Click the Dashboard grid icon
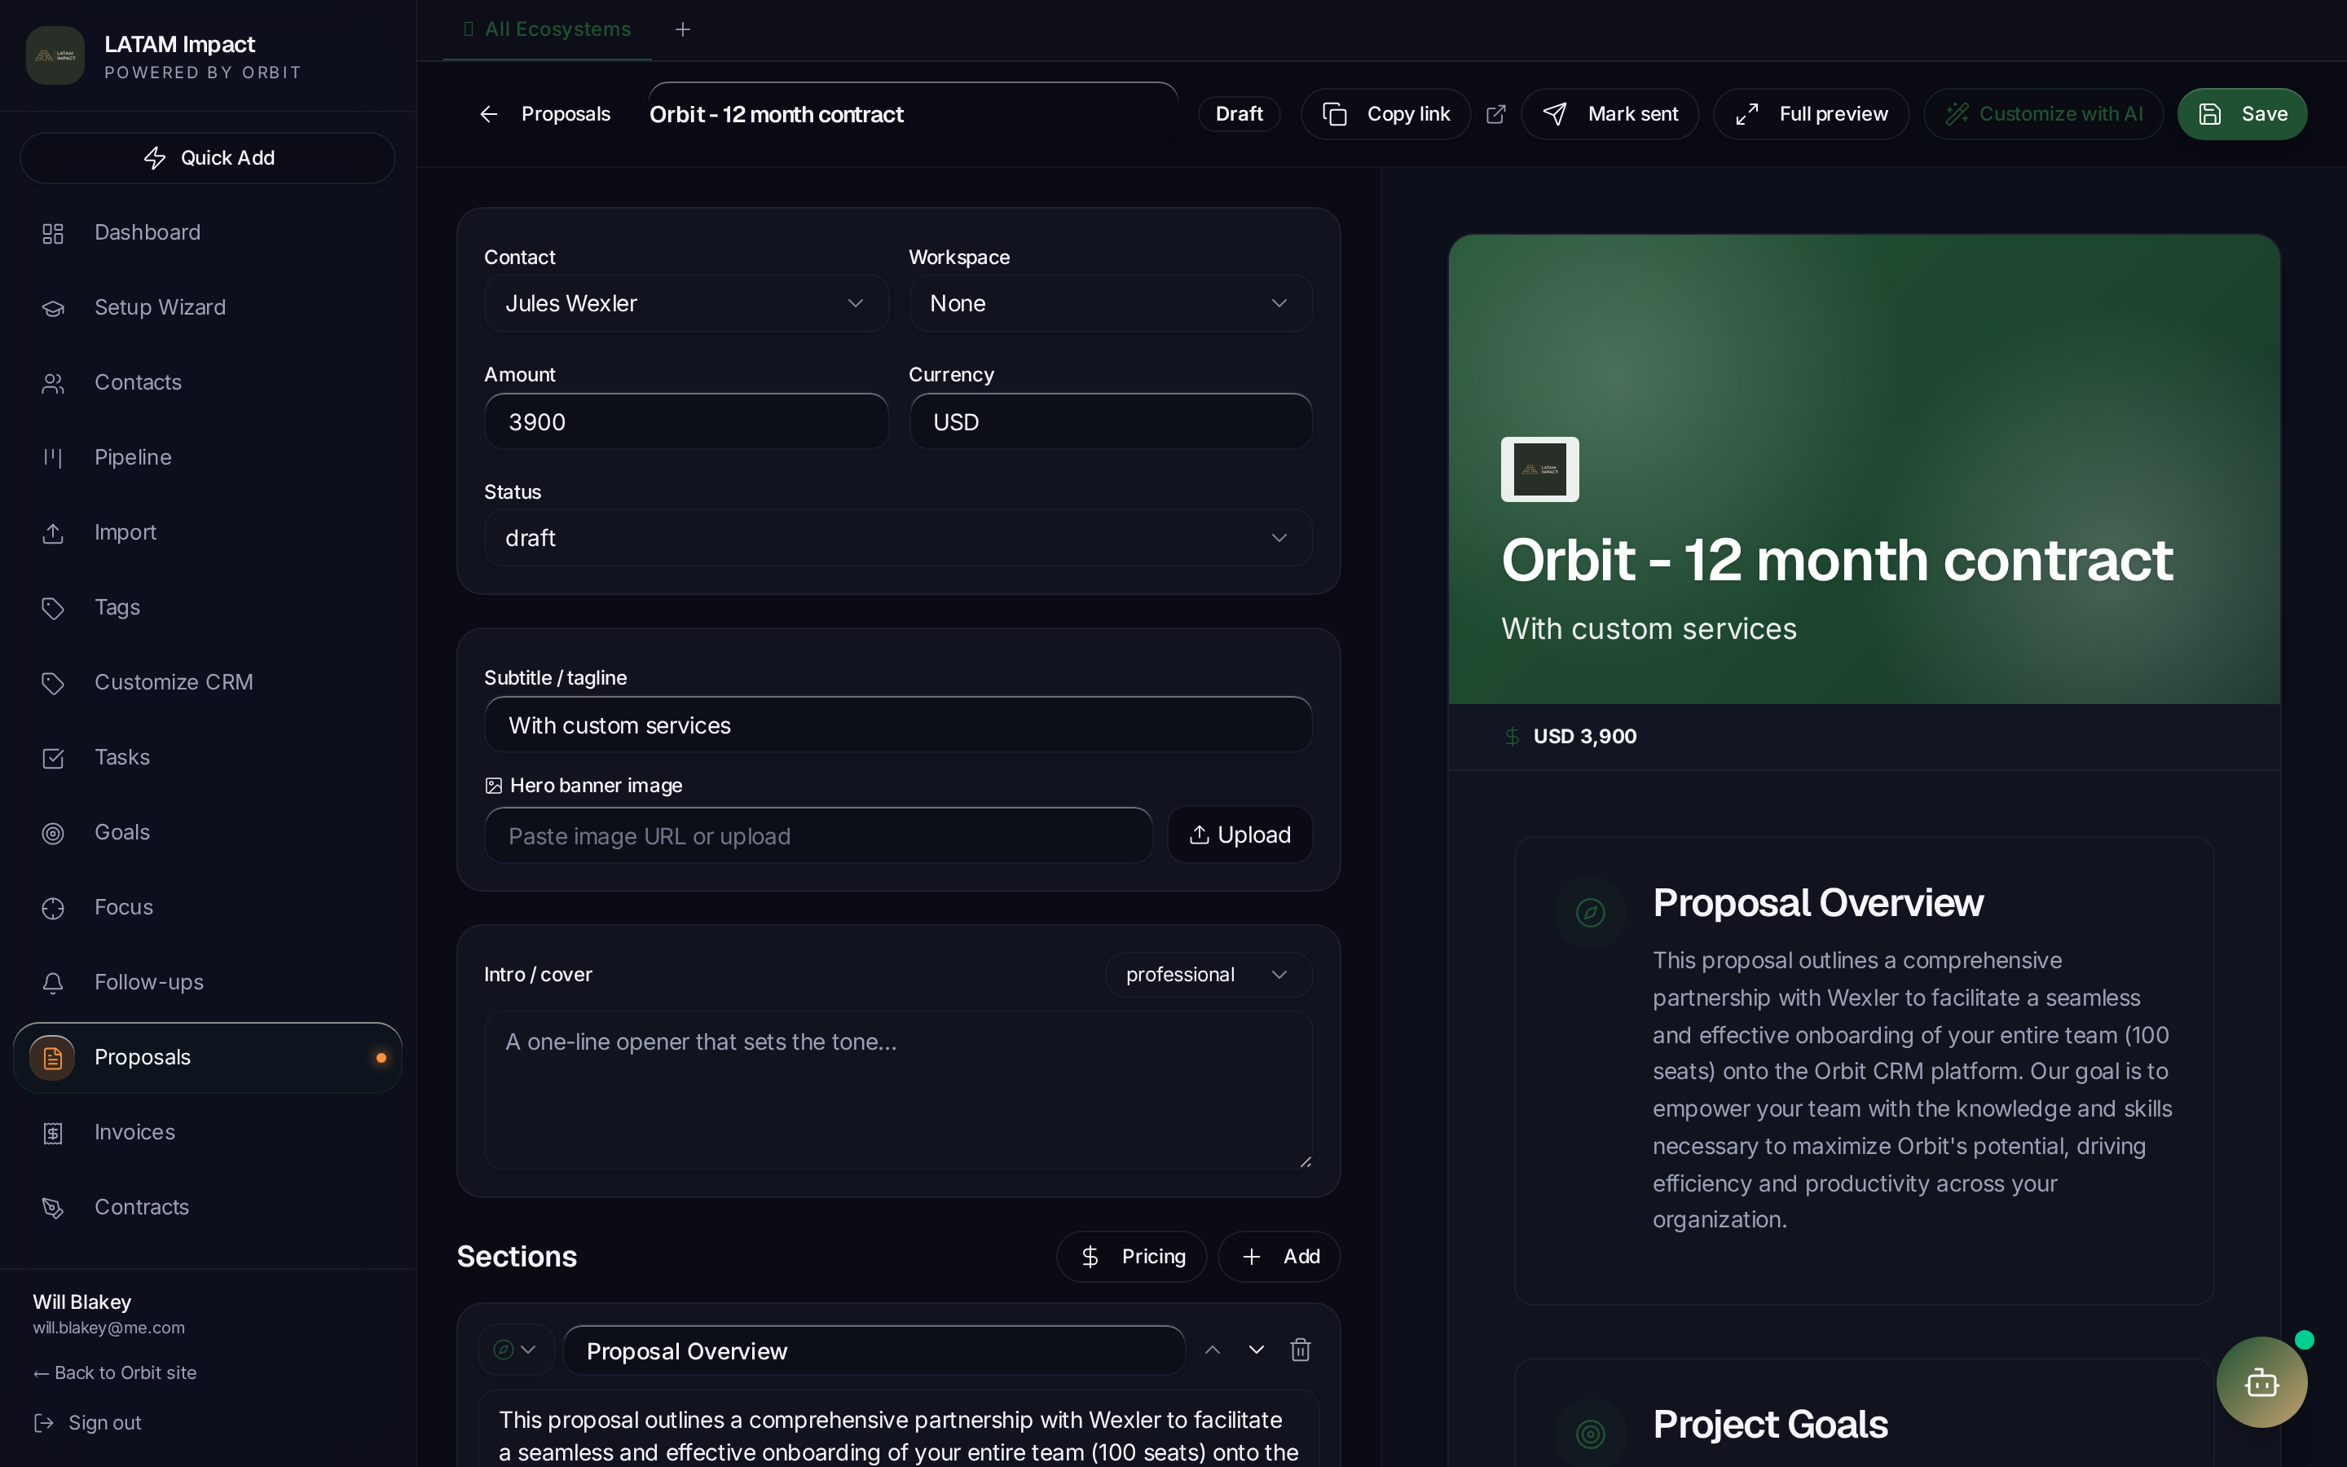 click(52, 233)
